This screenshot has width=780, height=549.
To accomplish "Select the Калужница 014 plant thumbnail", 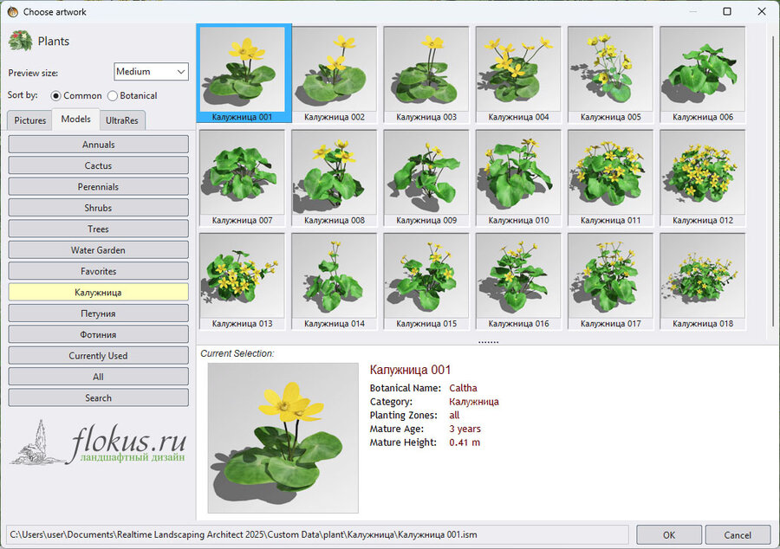I will coord(335,281).
